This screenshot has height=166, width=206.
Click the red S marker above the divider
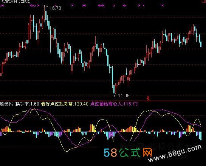(x=148, y=98)
